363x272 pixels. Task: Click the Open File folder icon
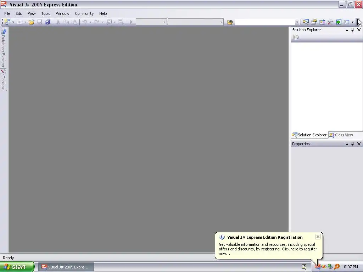32,22
